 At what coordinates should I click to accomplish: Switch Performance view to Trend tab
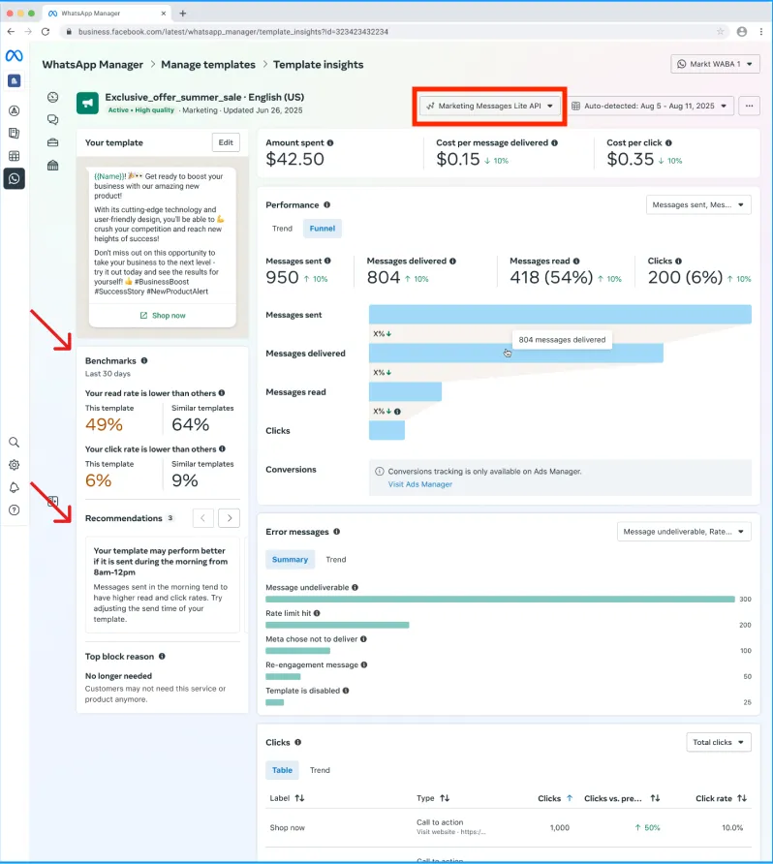[x=282, y=229]
